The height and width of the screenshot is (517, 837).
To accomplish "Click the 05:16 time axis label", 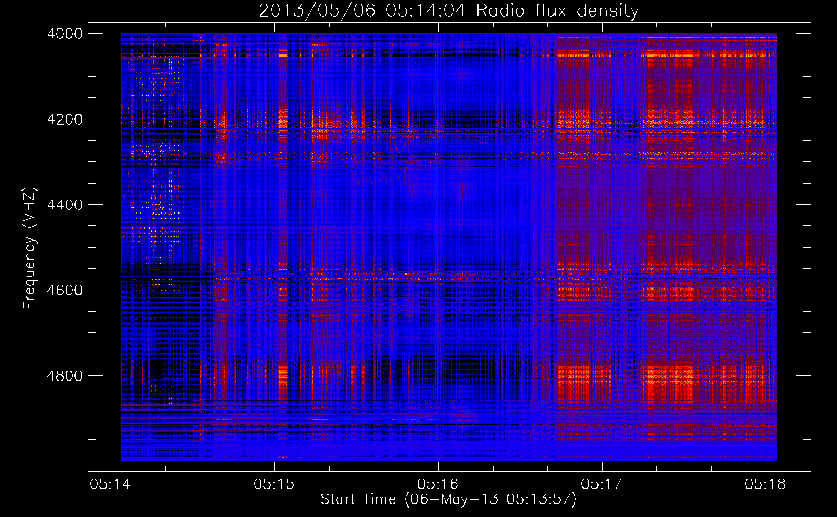I will pos(438,484).
